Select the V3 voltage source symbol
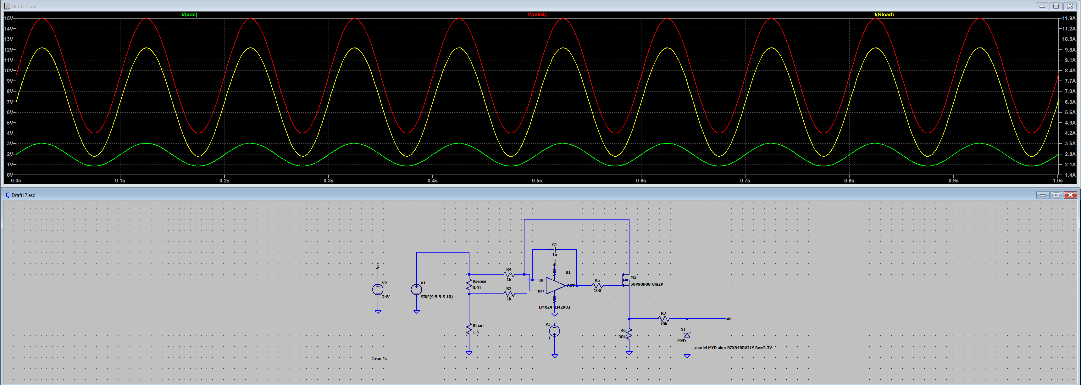The height and width of the screenshot is (385, 1081). pos(554,331)
